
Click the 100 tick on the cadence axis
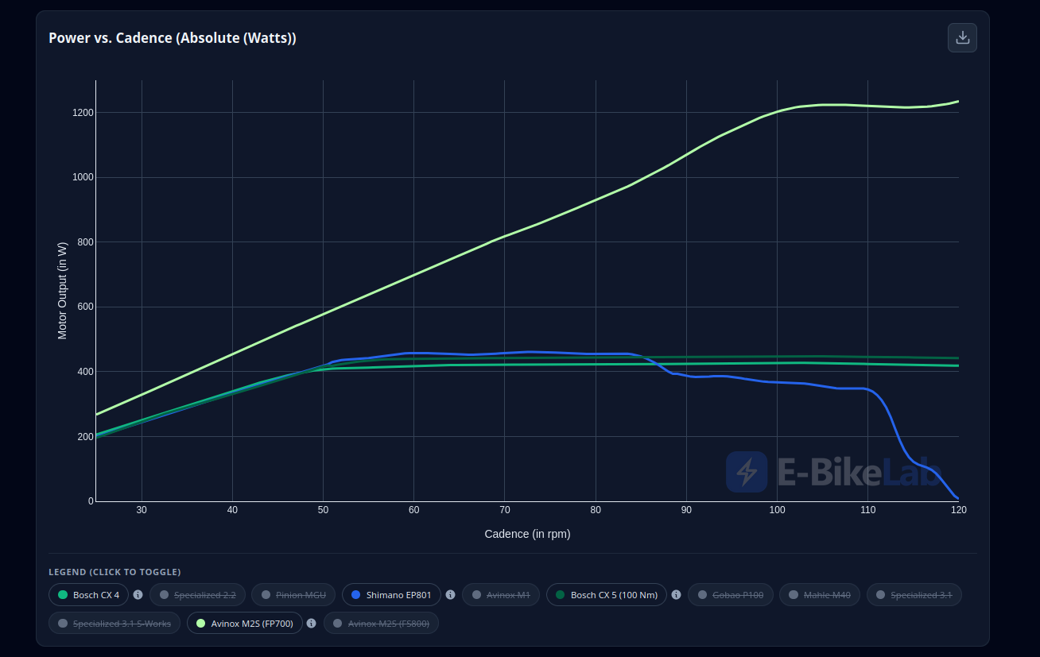point(778,510)
